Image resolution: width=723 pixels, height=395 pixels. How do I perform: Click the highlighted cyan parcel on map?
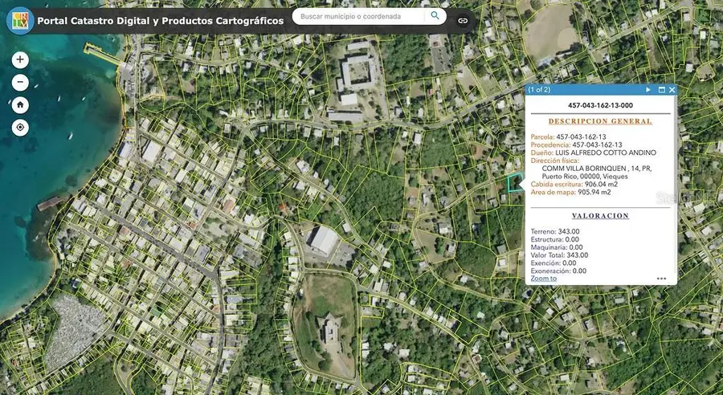(515, 184)
